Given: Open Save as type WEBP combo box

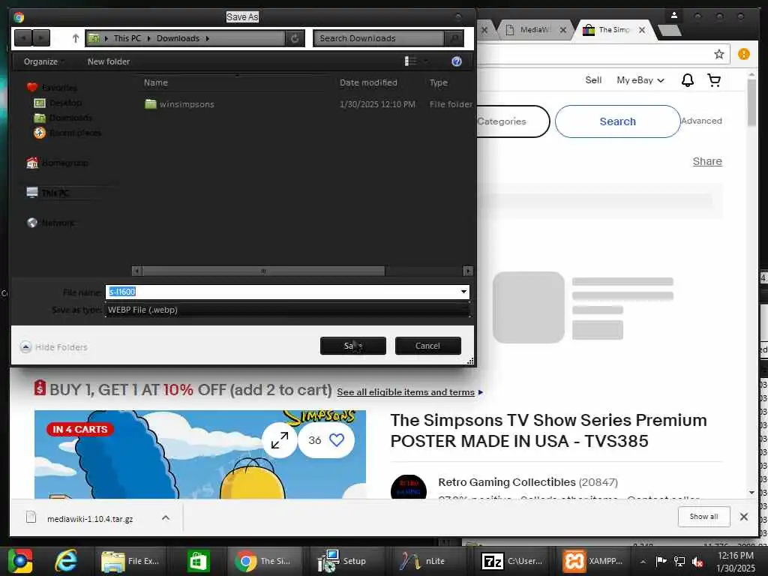Looking at the screenshot, I should pyautogui.click(x=287, y=310).
